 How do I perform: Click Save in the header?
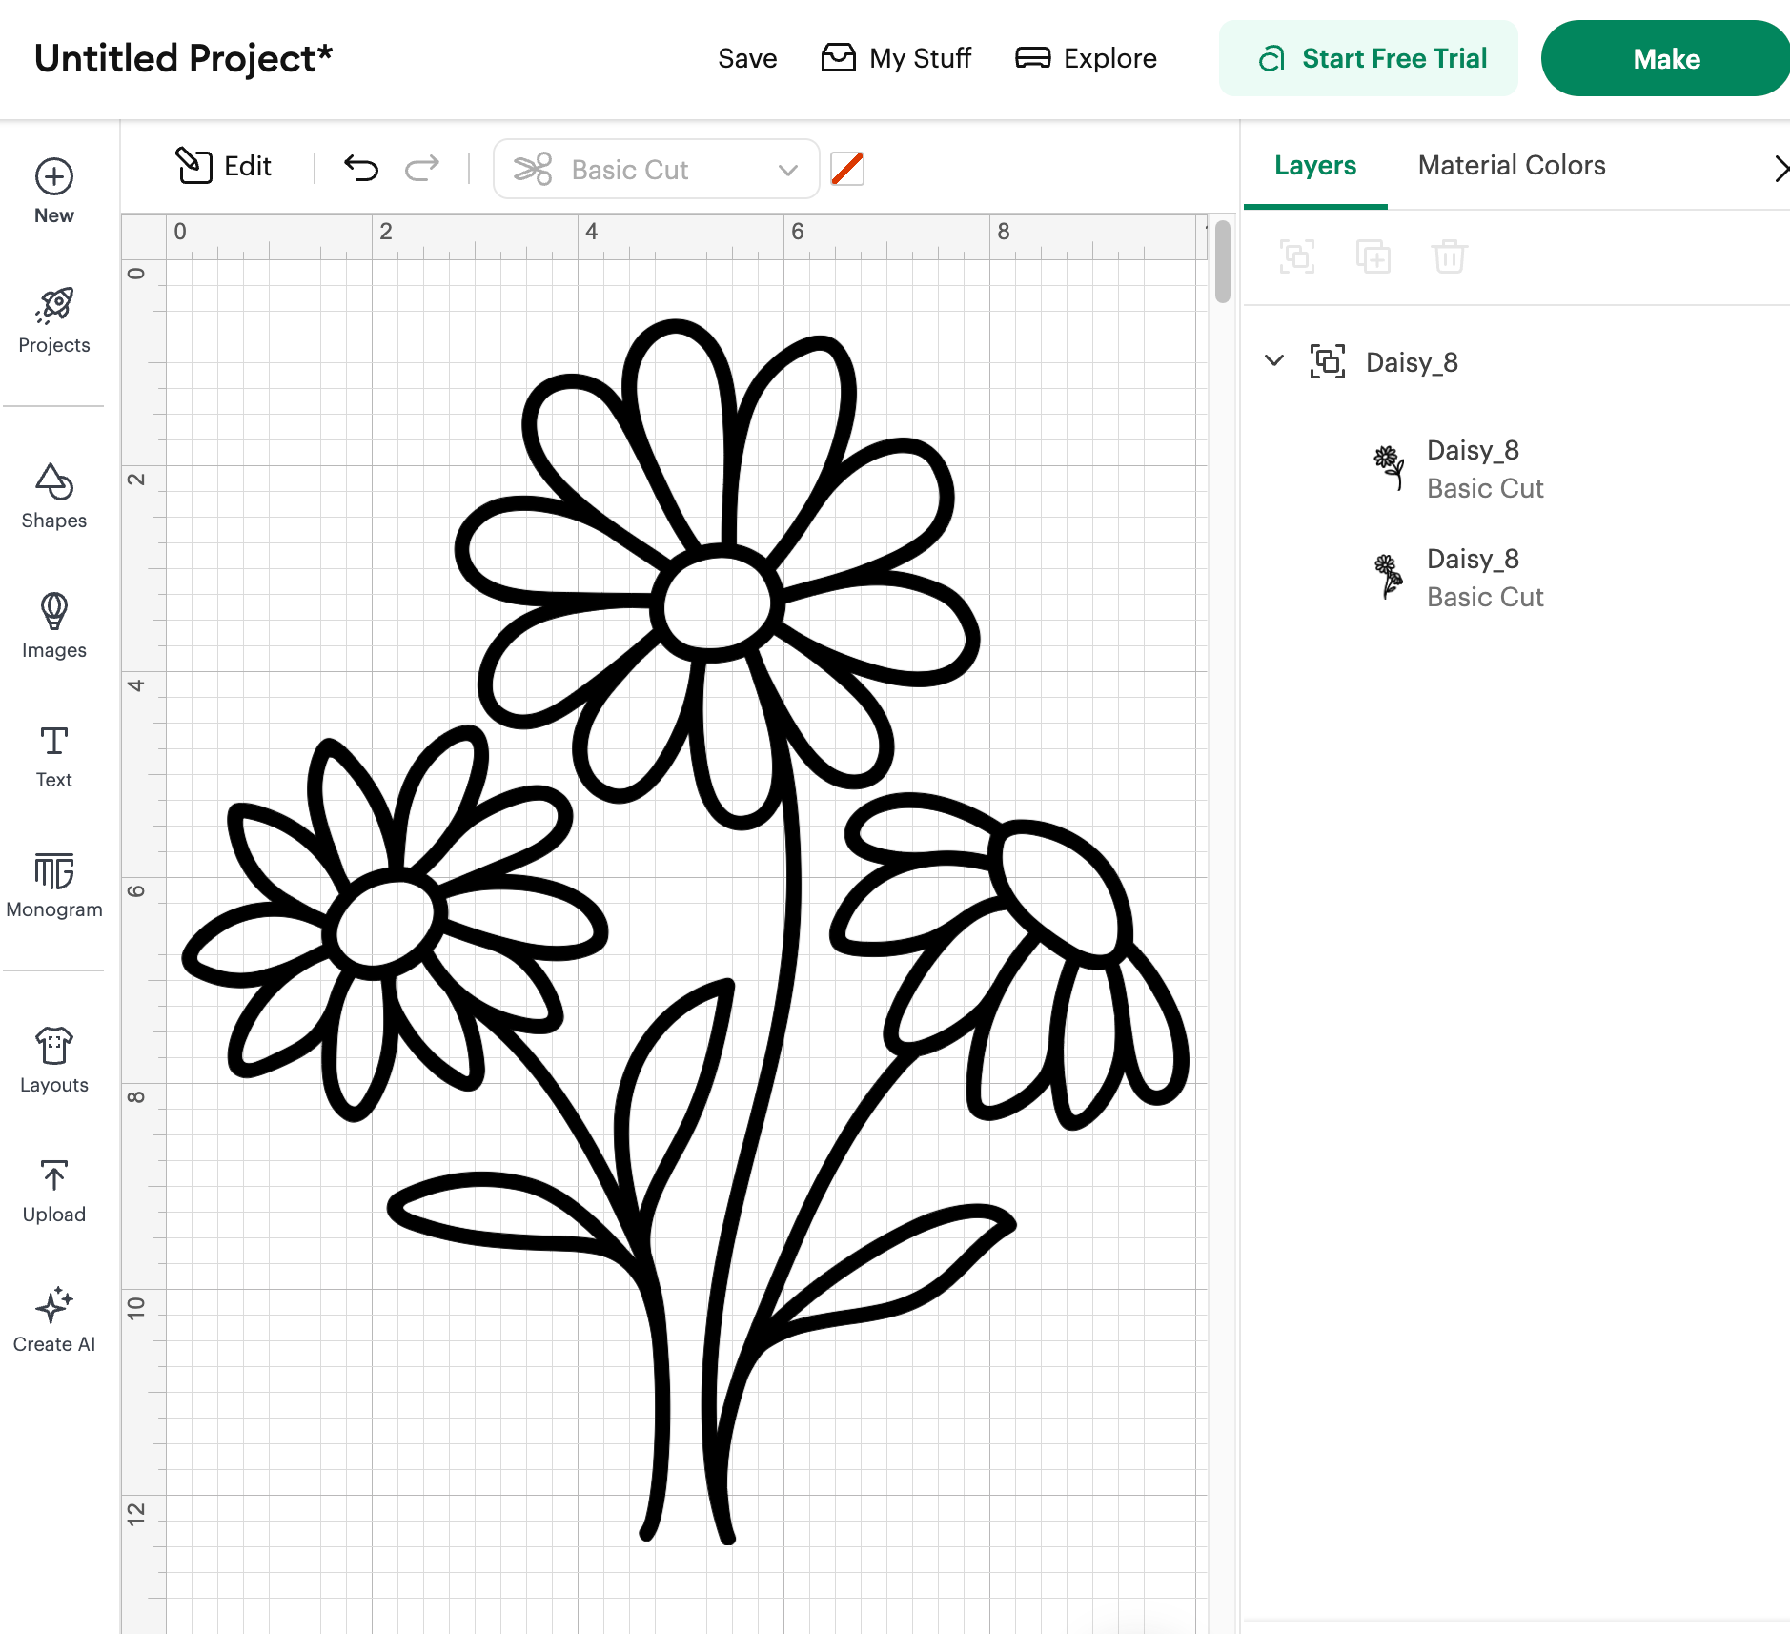tap(747, 59)
